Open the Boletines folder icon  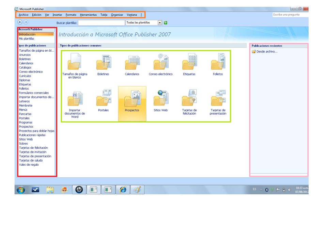coord(104,62)
